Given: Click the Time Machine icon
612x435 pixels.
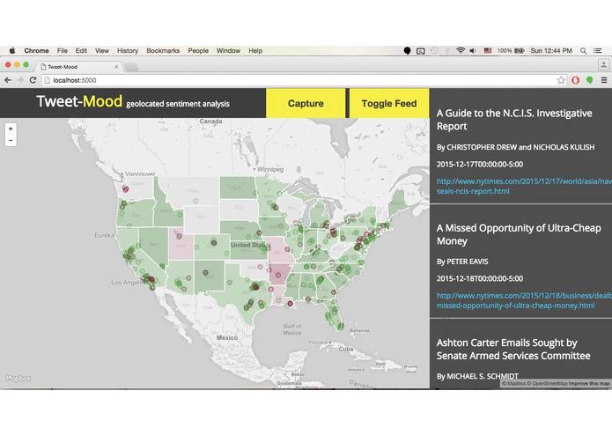Looking at the screenshot, I should pos(433,51).
